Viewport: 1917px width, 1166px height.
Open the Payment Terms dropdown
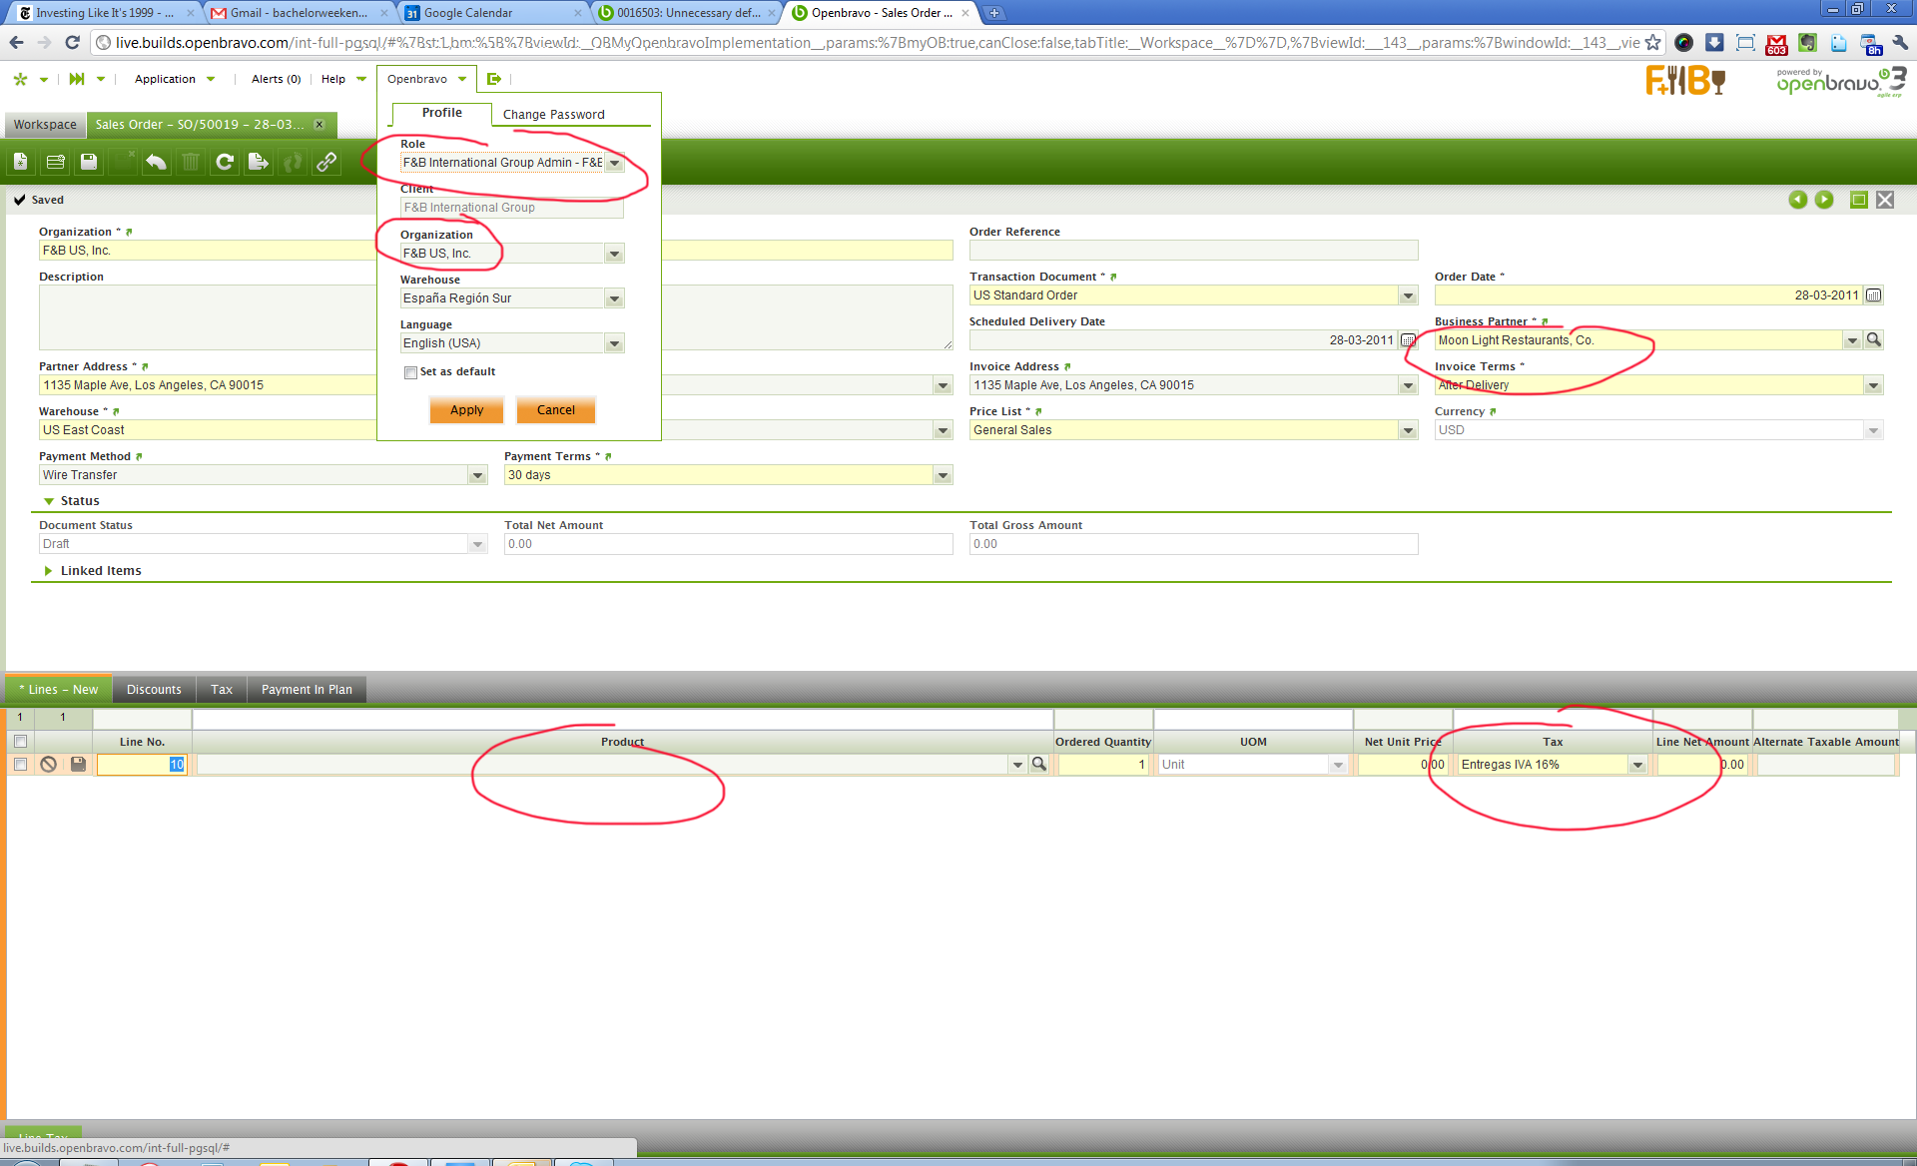(943, 475)
